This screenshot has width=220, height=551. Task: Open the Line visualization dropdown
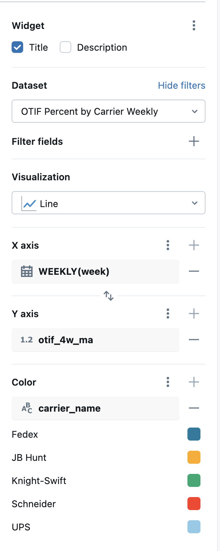[109, 203]
